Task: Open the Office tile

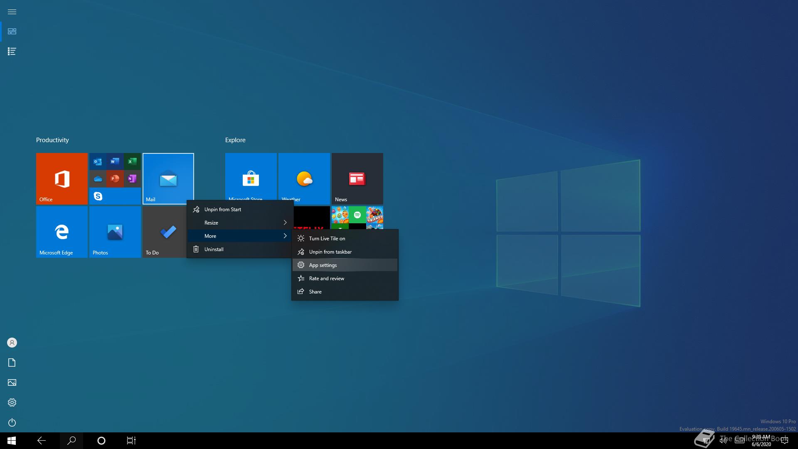Action: (62, 179)
